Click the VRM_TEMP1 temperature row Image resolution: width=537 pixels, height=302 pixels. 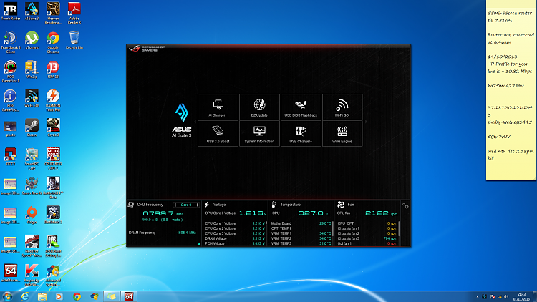click(301, 233)
